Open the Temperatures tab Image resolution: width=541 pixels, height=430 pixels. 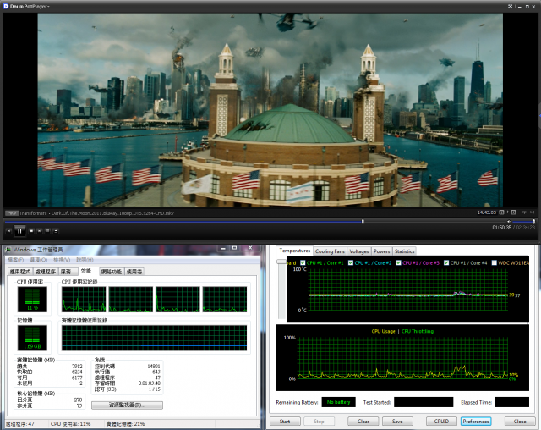click(x=295, y=251)
